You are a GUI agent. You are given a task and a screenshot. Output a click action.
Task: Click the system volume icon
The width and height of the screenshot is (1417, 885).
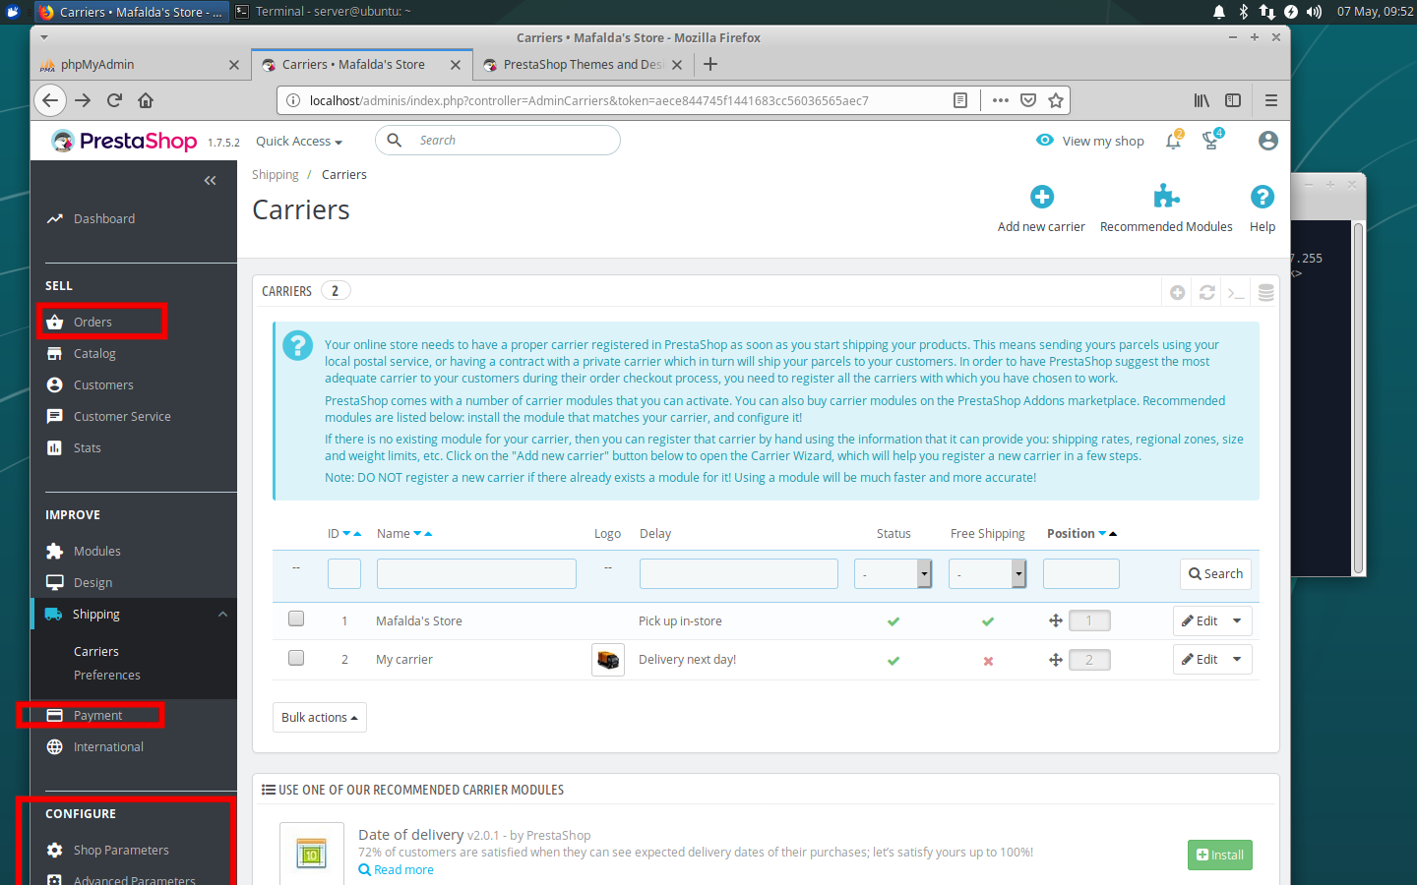pyautogui.click(x=1314, y=12)
